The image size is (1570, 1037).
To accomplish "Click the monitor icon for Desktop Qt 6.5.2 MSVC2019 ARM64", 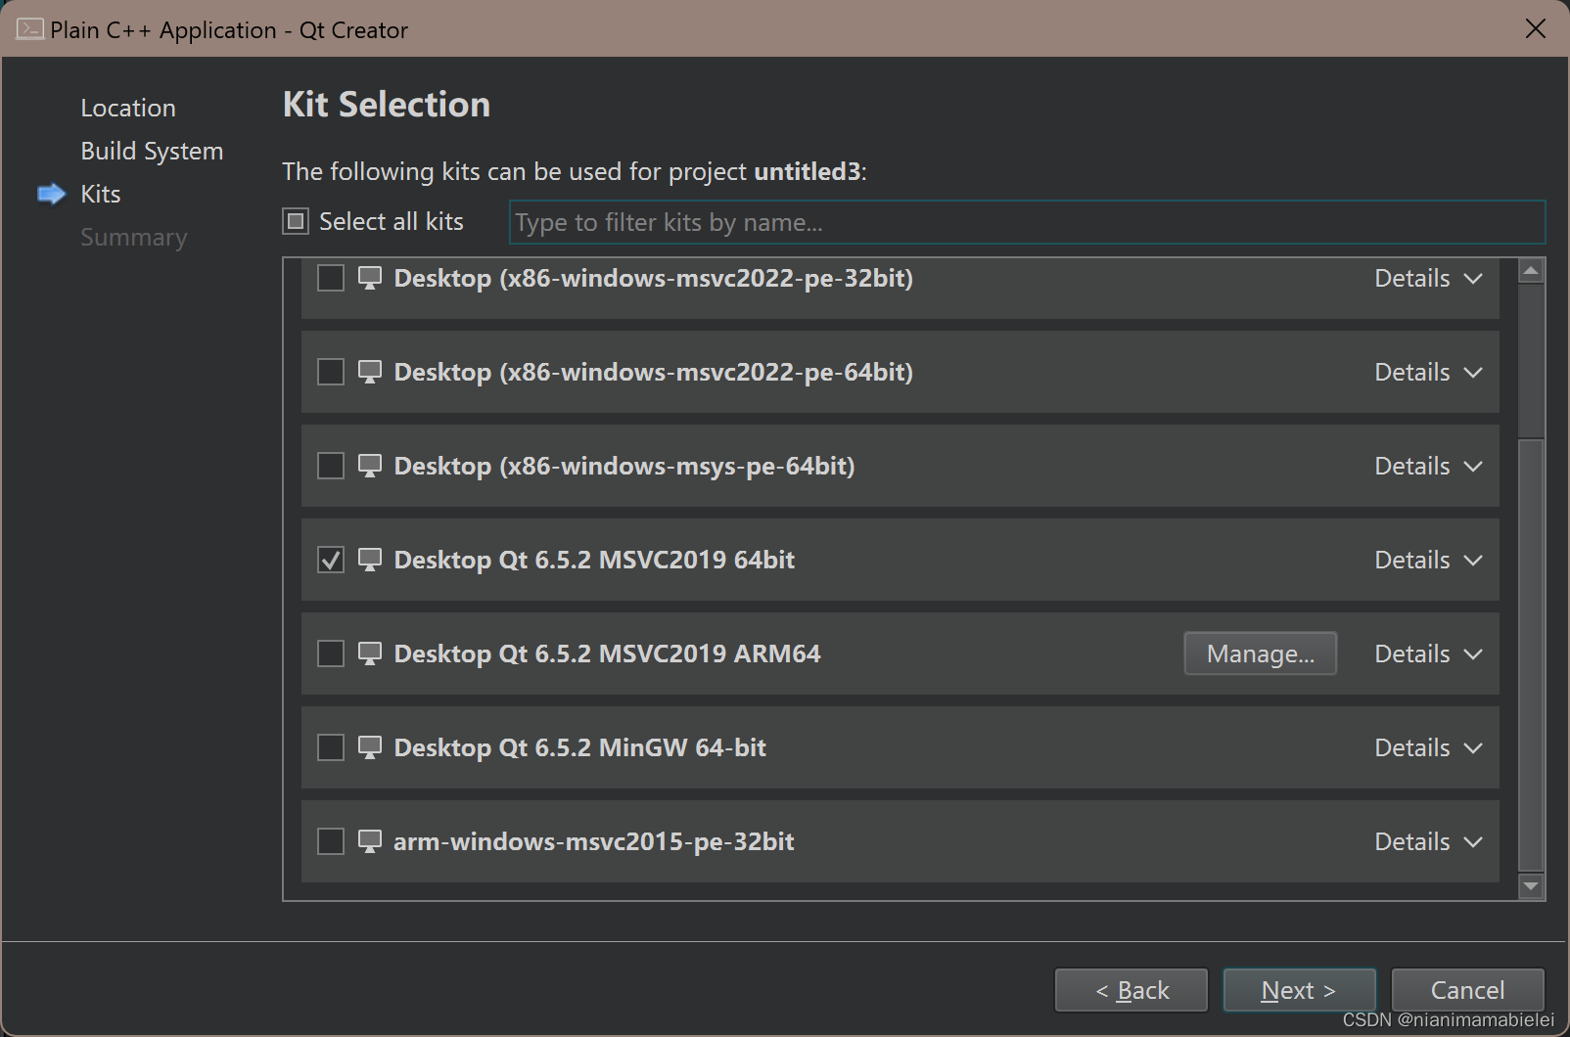I will pos(369,654).
